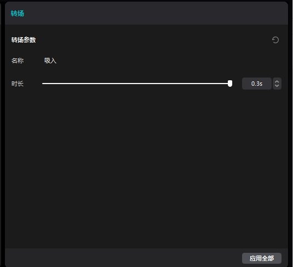The height and width of the screenshot is (267, 293).
Task: Increase the duration with the stepper up arrow
Action: pyautogui.click(x=277, y=81)
